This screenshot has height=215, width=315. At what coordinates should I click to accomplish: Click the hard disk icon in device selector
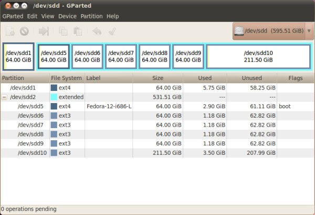(x=239, y=31)
